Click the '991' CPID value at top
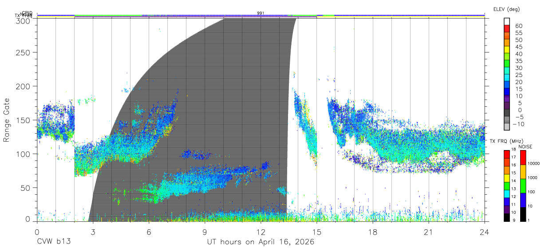545x251 pixels. coord(261,13)
